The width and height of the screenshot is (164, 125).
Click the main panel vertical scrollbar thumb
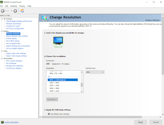pyautogui.click(x=163, y=46)
